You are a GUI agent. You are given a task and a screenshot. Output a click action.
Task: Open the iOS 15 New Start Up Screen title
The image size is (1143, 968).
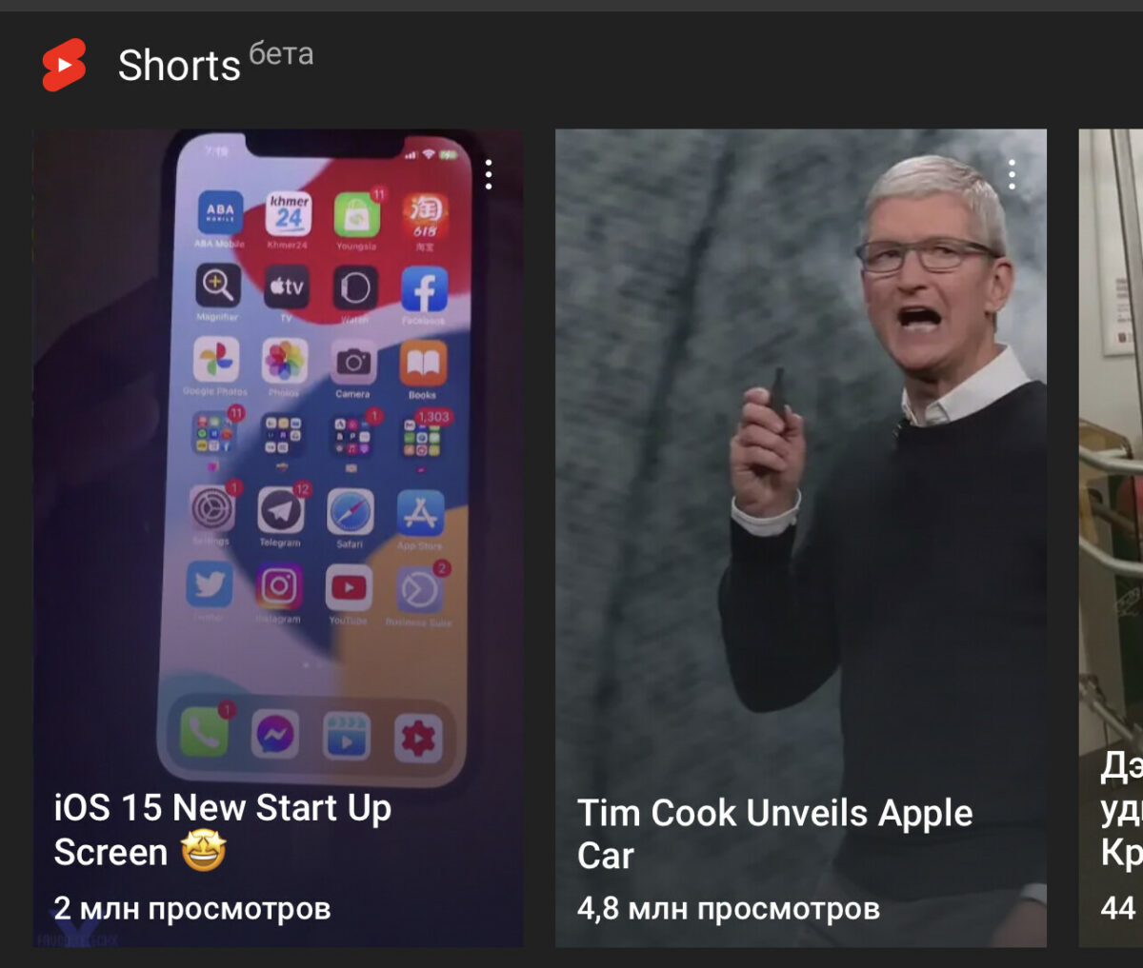[x=223, y=830]
